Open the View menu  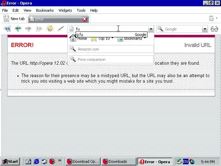click(x=27, y=10)
